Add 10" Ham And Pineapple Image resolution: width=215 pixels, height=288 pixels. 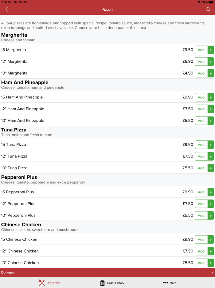[204, 121]
